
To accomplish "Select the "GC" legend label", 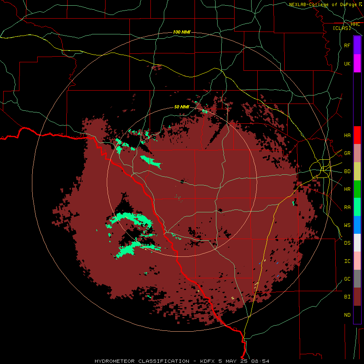I will click(x=347, y=279).
